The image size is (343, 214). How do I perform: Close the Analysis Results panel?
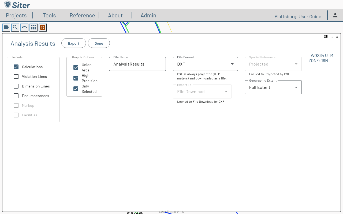(x=337, y=37)
